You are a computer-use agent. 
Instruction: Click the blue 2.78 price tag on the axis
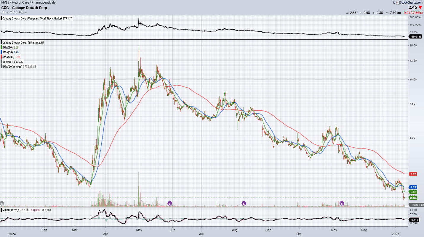(413, 187)
